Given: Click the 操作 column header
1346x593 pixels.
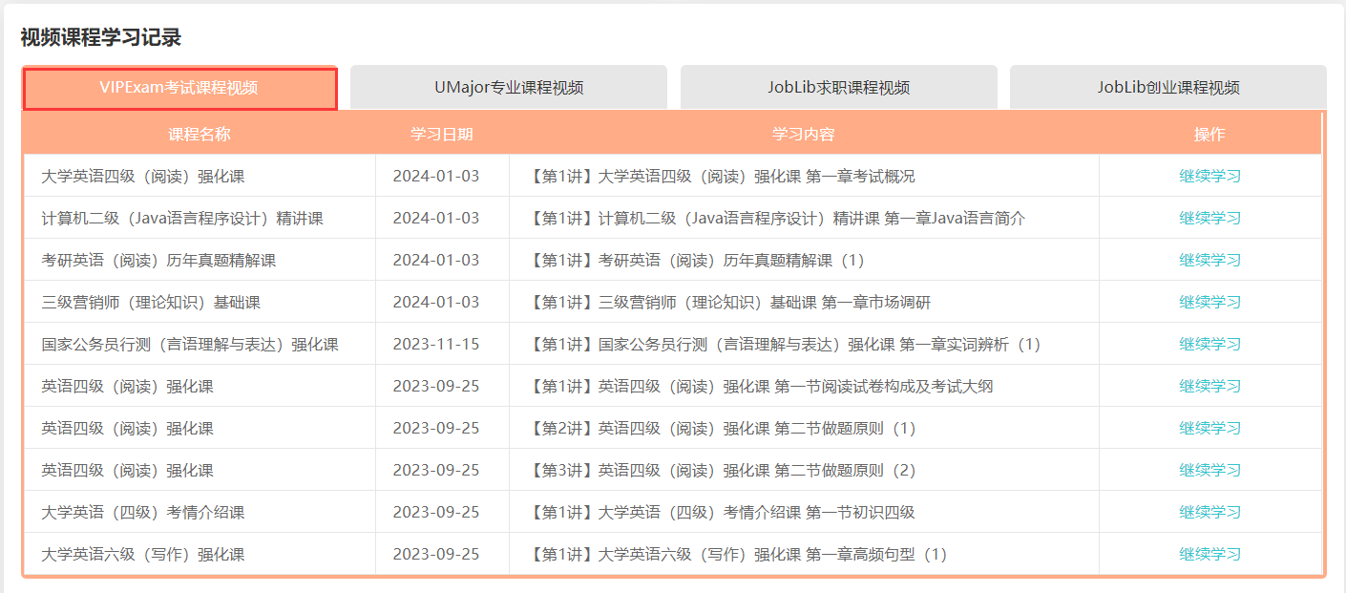Looking at the screenshot, I should (x=1209, y=135).
